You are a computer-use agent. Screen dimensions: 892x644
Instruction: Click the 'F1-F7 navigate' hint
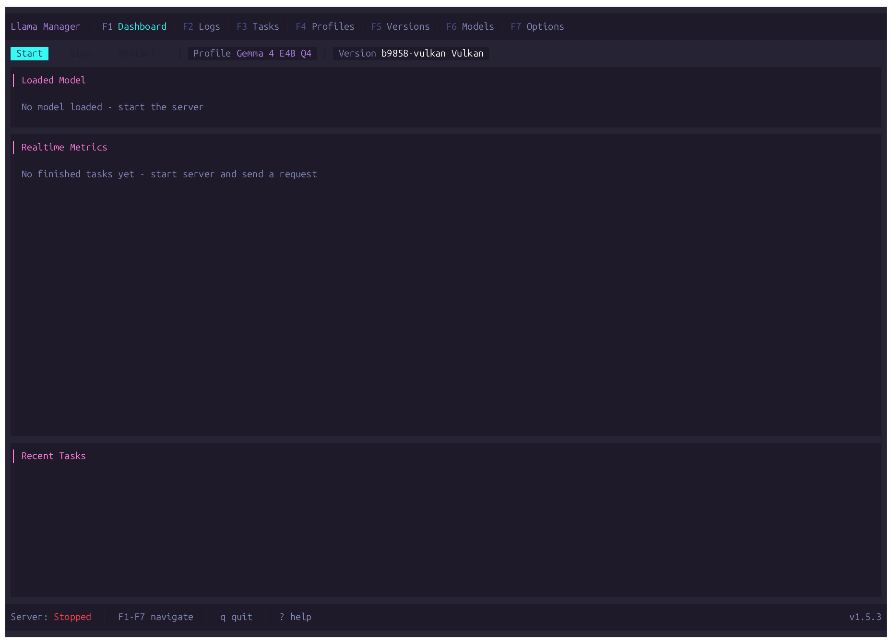pyautogui.click(x=155, y=617)
